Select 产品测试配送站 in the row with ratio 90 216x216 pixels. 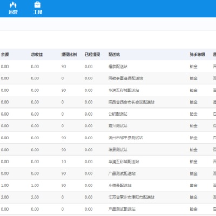click(122, 173)
